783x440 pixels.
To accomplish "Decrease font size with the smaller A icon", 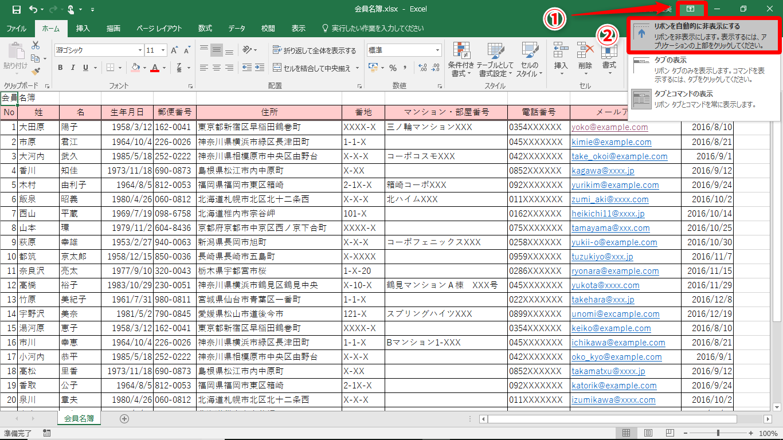I will [189, 50].
